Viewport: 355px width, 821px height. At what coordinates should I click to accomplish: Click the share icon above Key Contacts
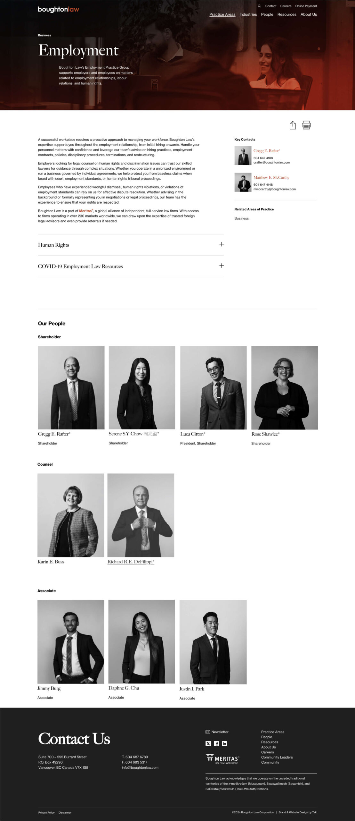click(x=293, y=125)
